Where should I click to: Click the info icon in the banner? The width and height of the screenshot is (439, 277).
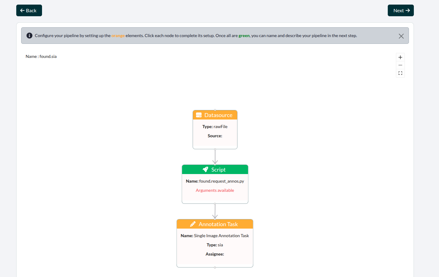[29, 36]
